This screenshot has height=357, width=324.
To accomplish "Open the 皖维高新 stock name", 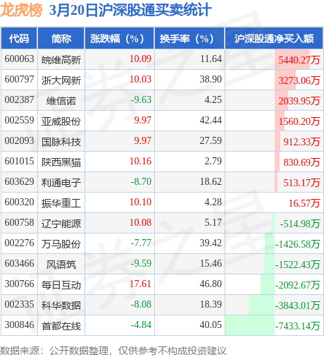I will point(61,60).
